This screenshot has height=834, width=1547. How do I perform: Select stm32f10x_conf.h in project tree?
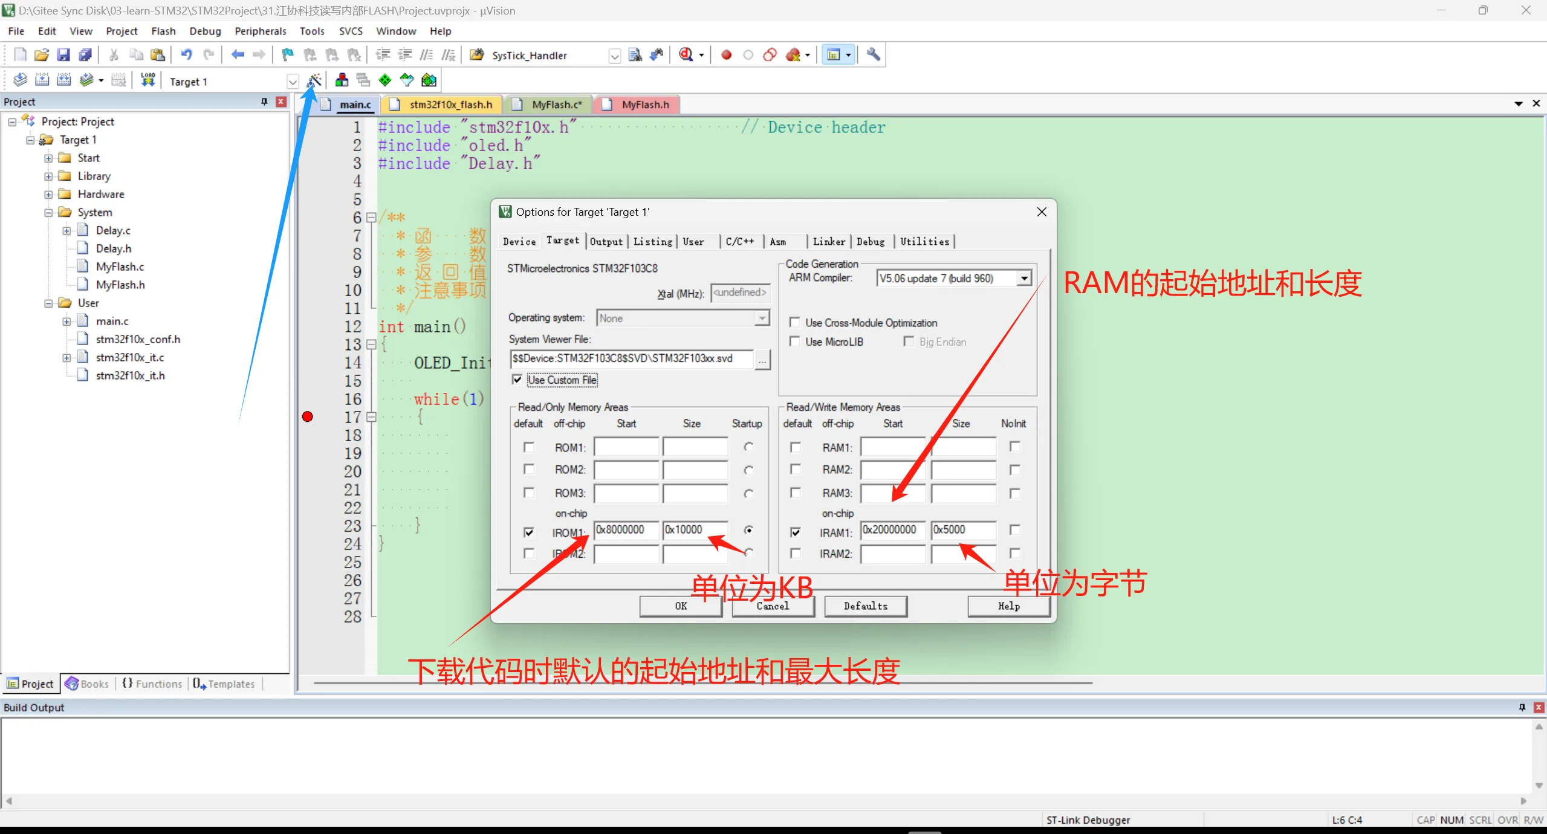point(138,339)
